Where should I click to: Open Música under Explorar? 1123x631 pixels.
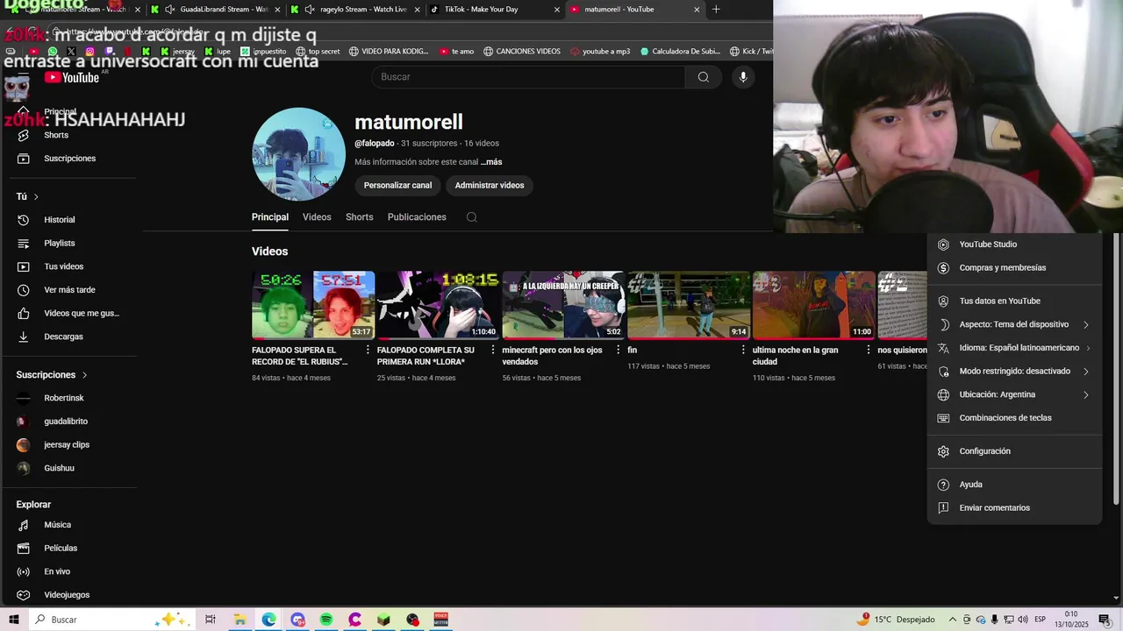point(57,525)
